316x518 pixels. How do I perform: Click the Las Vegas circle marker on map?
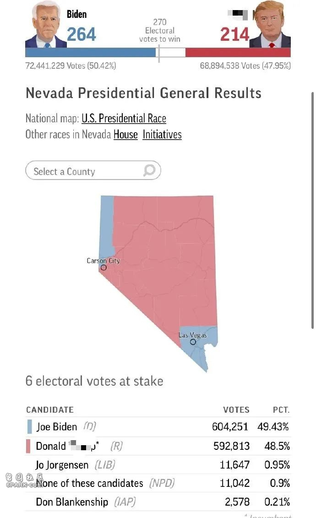click(x=193, y=342)
